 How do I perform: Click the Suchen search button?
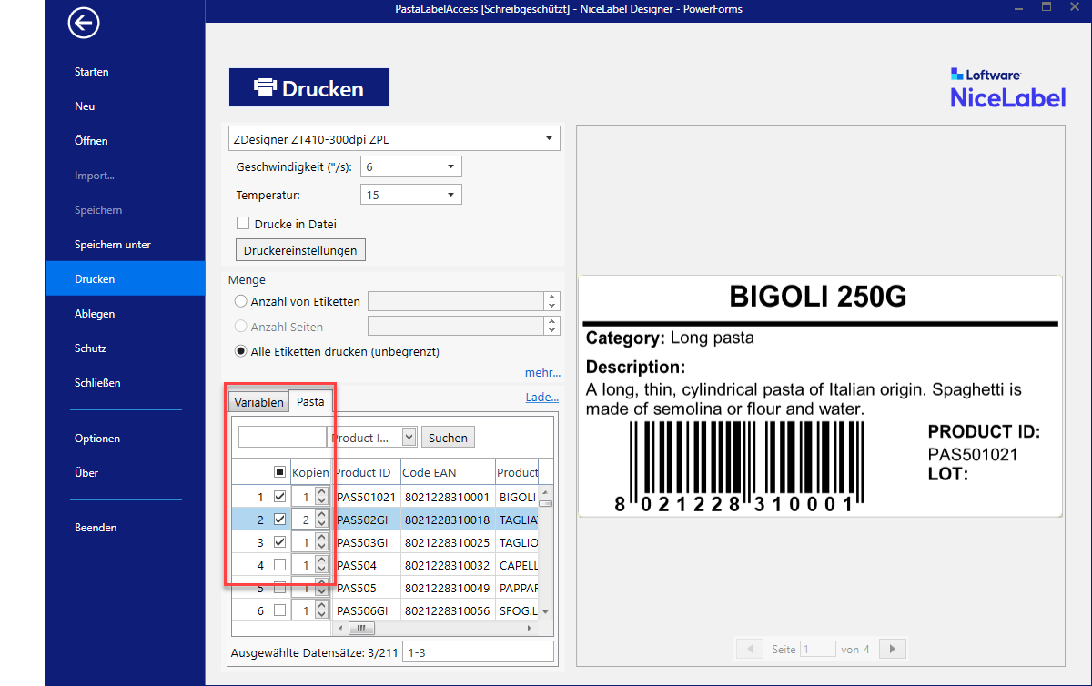tap(448, 438)
